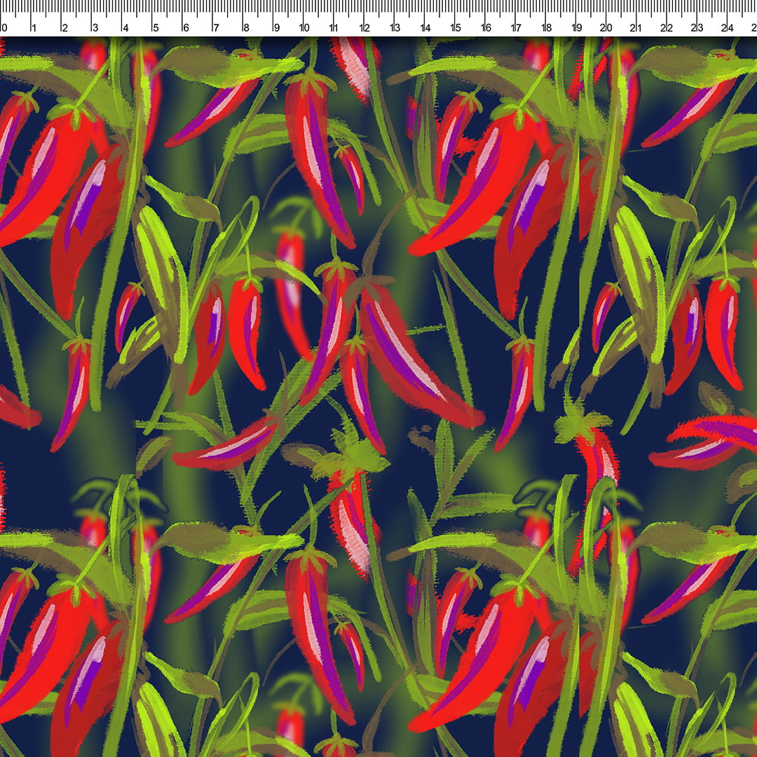This screenshot has width=757, height=757.
Task: Click the "3" on the ruler
Action: 95,27
